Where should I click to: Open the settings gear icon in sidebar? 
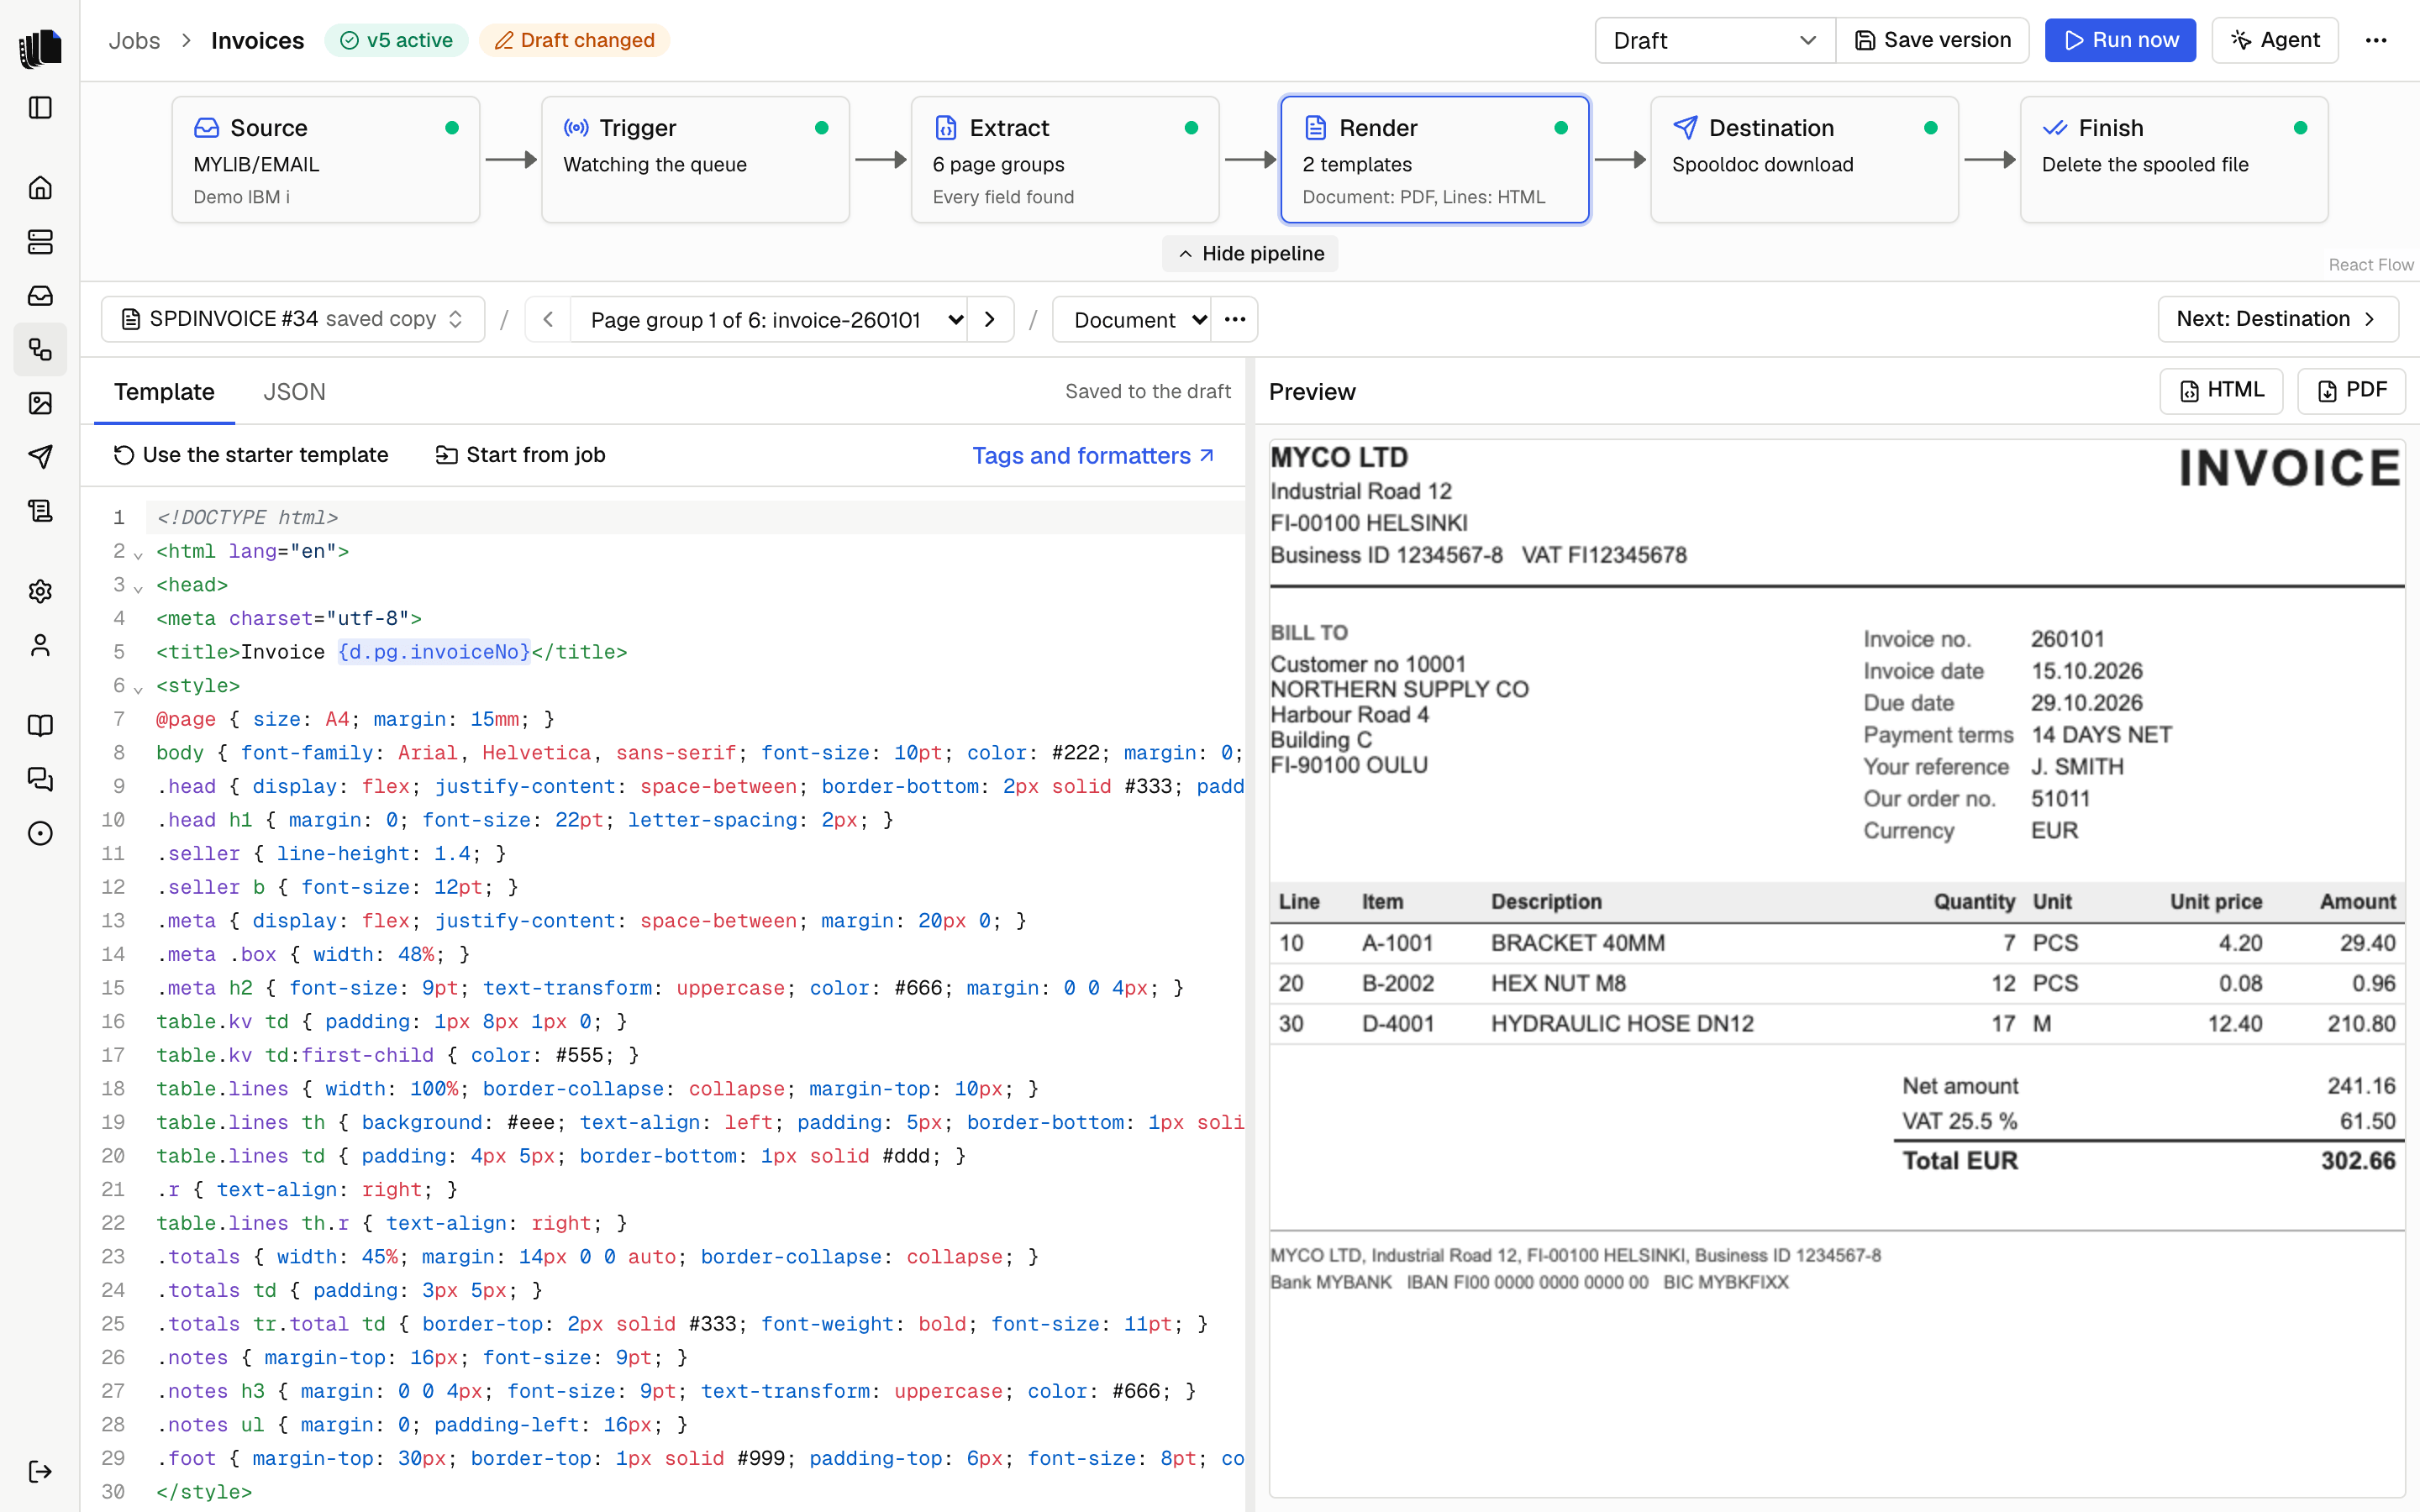click(40, 591)
